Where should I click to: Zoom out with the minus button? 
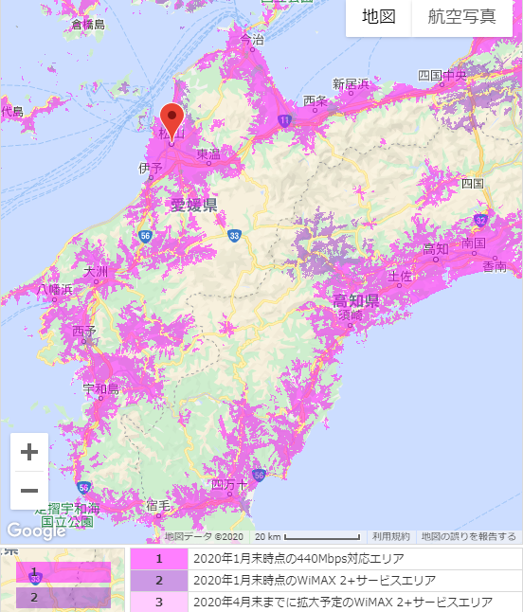(x=29, y=491)
